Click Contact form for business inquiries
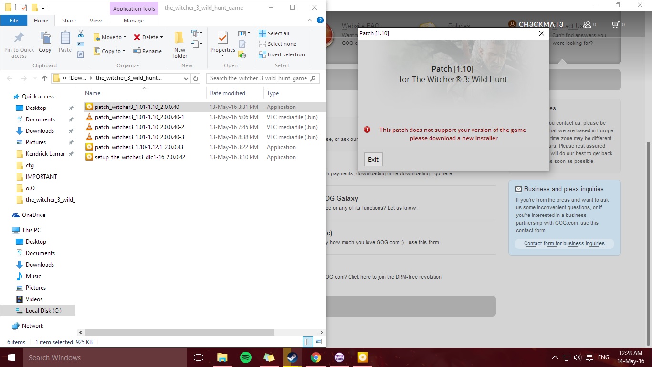 pos(564,243)
